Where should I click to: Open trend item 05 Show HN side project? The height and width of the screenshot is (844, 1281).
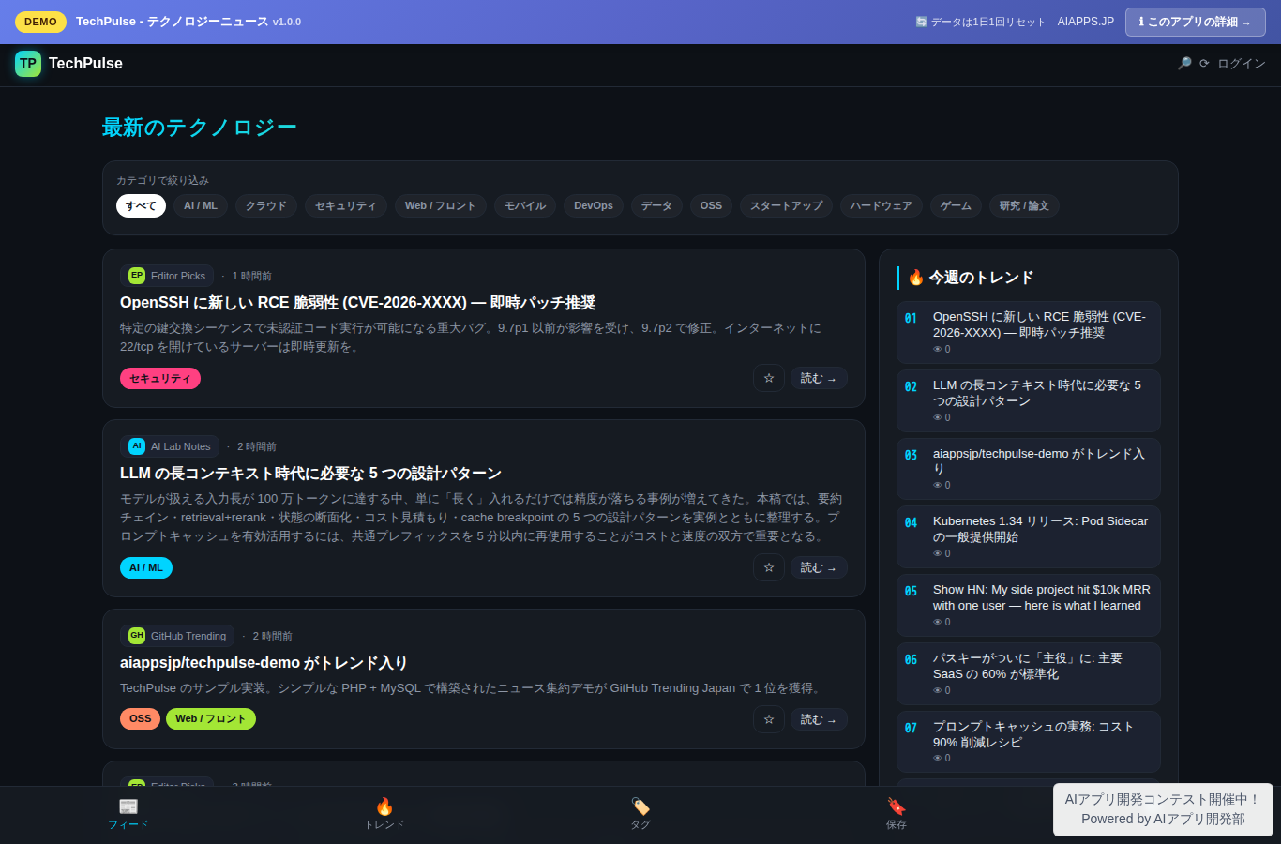click(x=1029, y=605)
